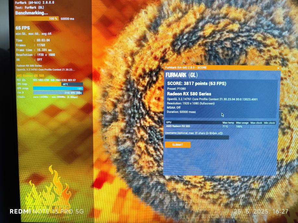Click the 'Max temp' column header
The image size is (298, 223).
228,123
